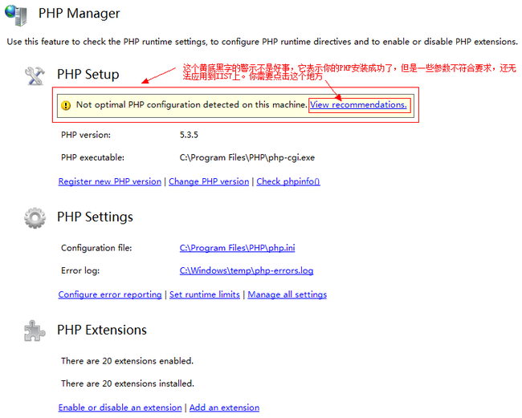Click the 'Use this feature' description text
The width and height of the screenshot is (522, 418).
(262, 42)
